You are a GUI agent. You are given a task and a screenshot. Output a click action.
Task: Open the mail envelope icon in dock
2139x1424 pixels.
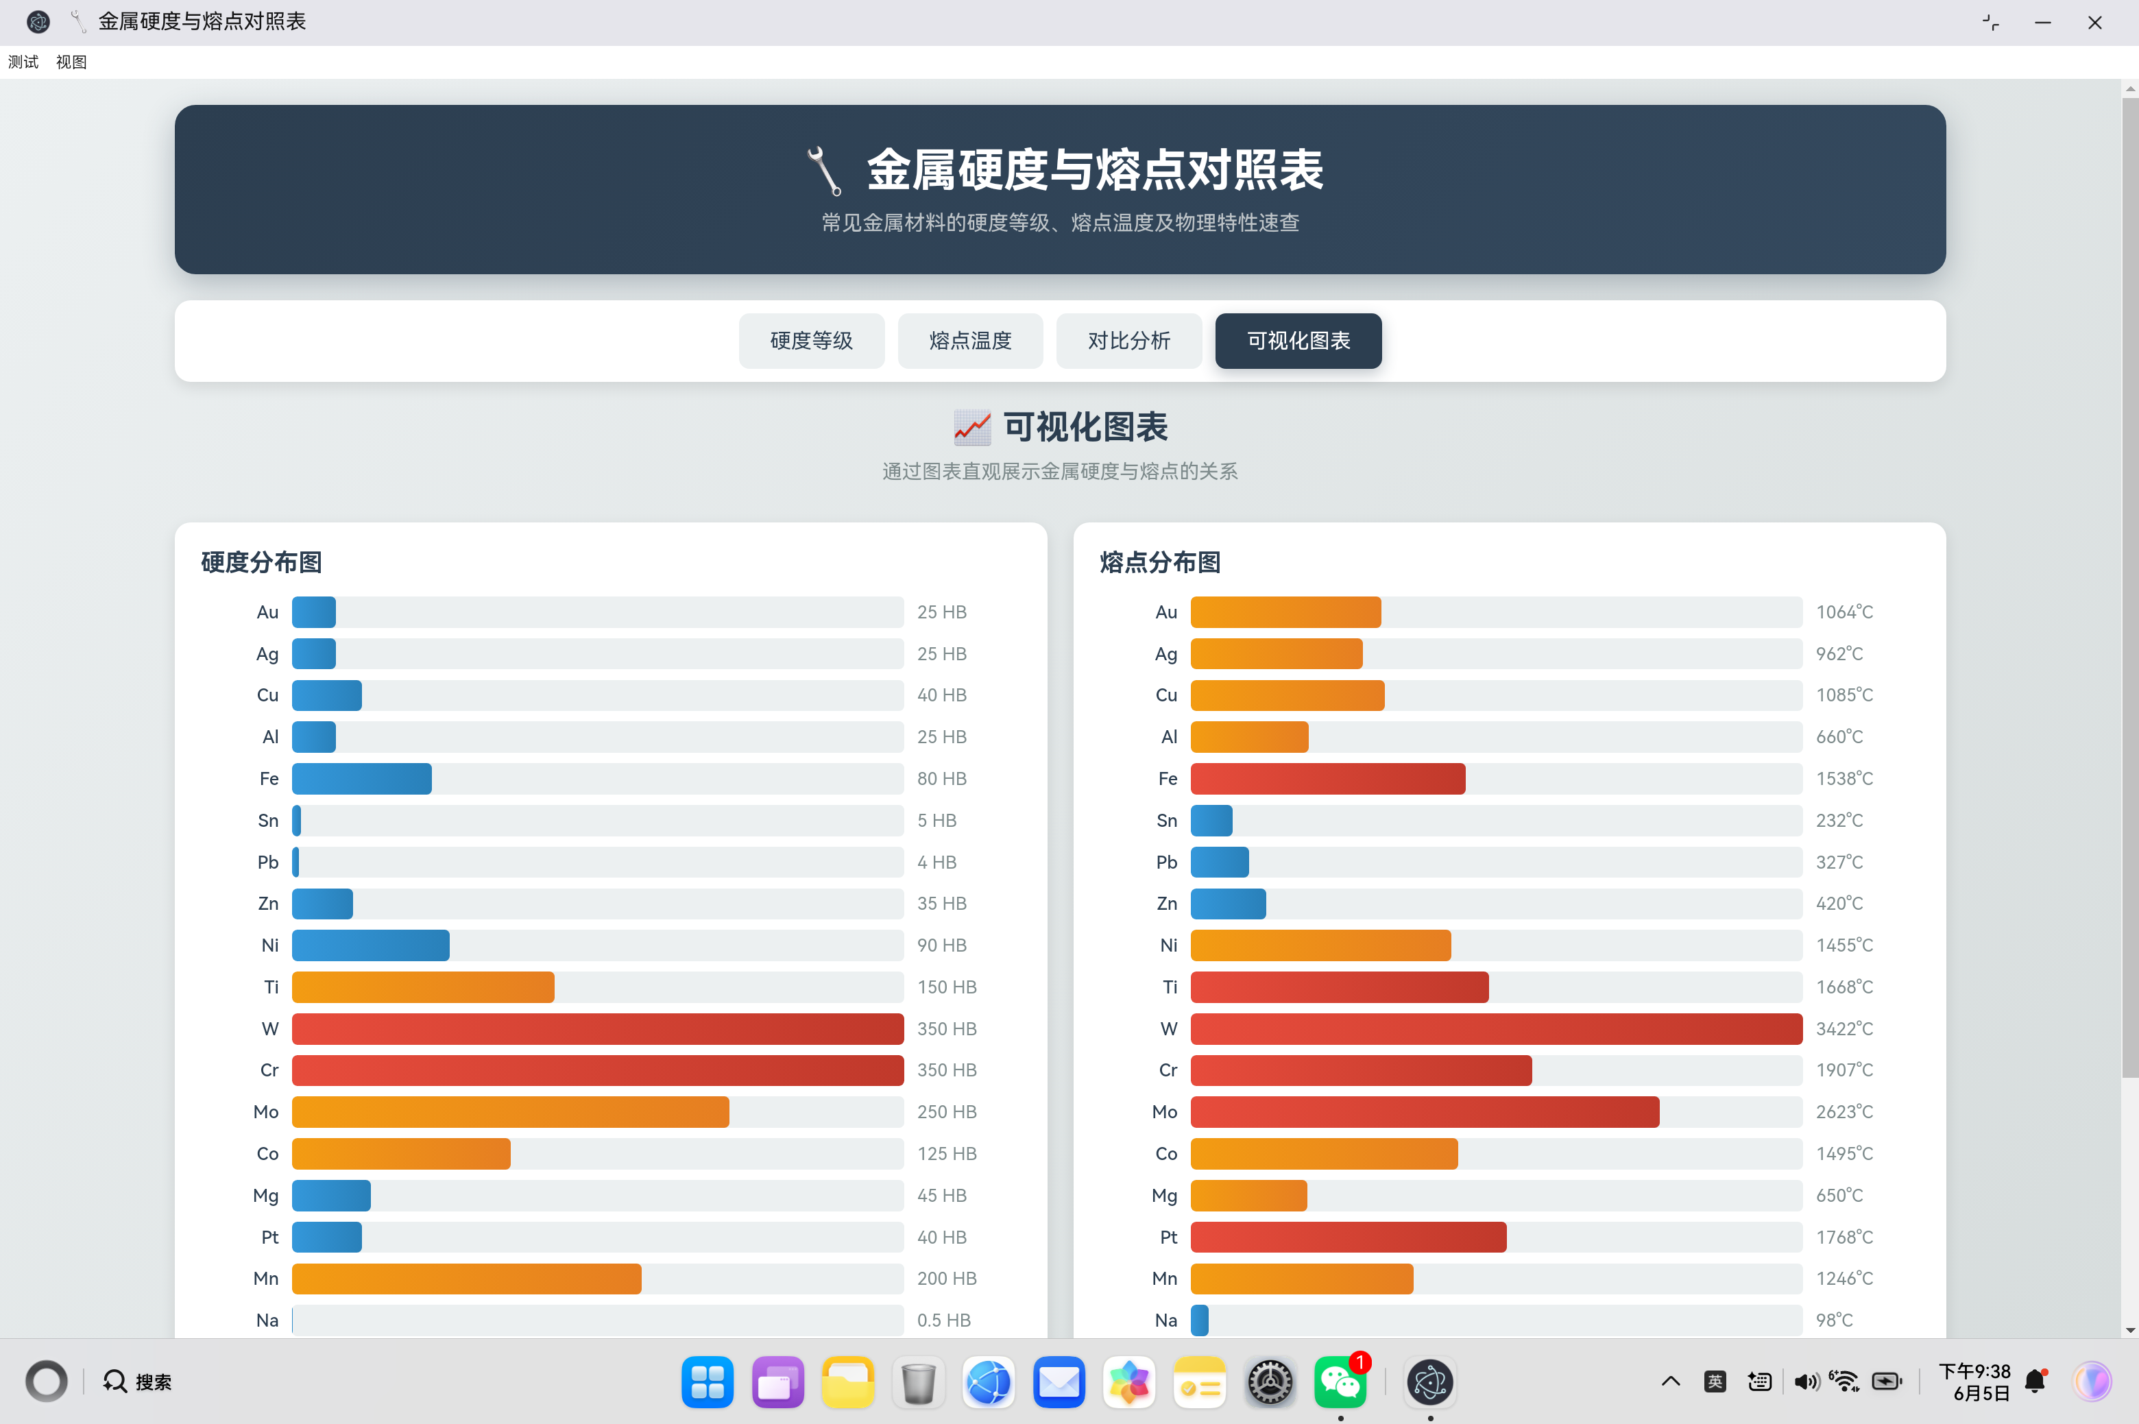point(1059,1381)
